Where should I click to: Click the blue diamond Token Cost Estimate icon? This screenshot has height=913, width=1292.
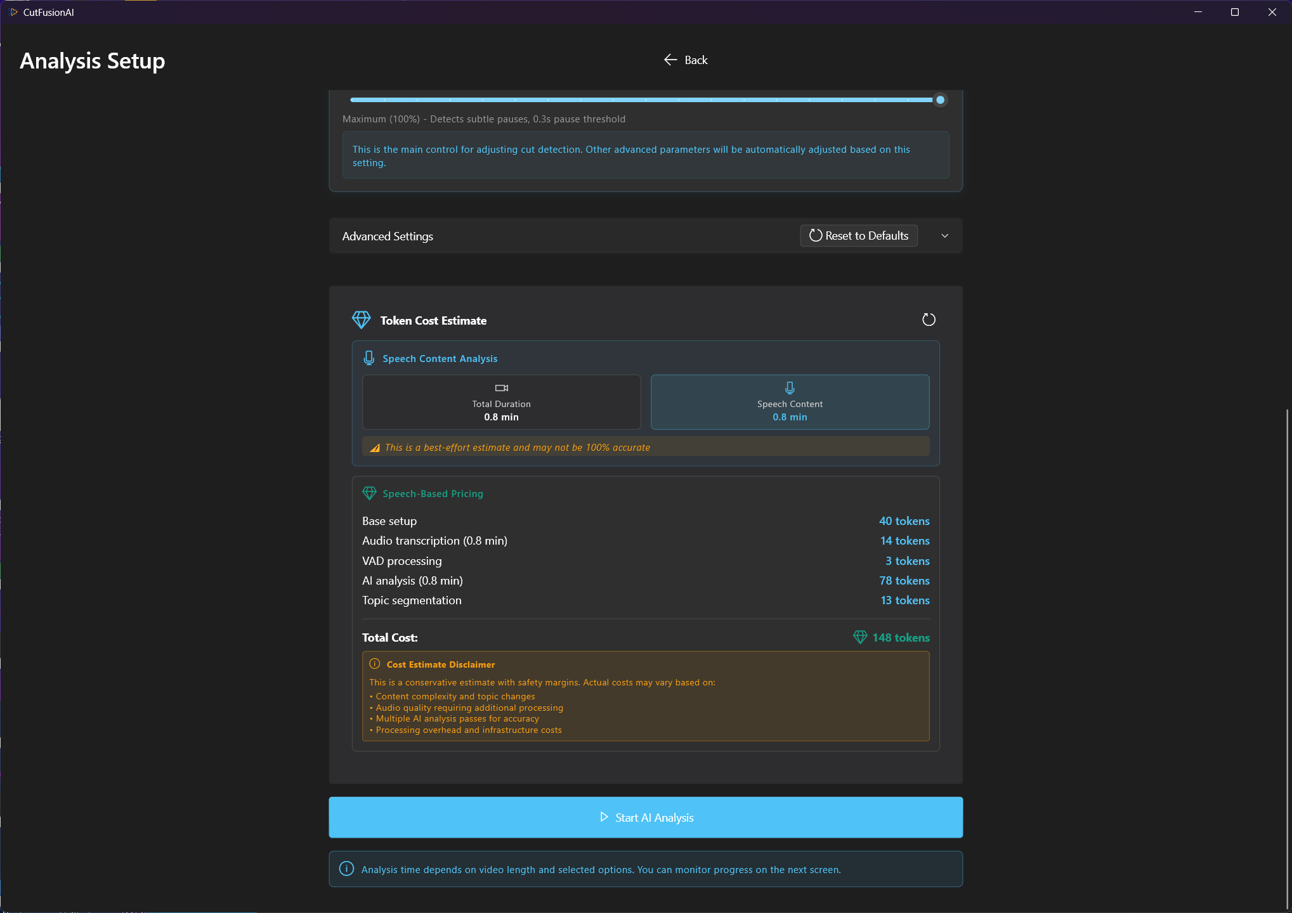[x=361, y=320]
